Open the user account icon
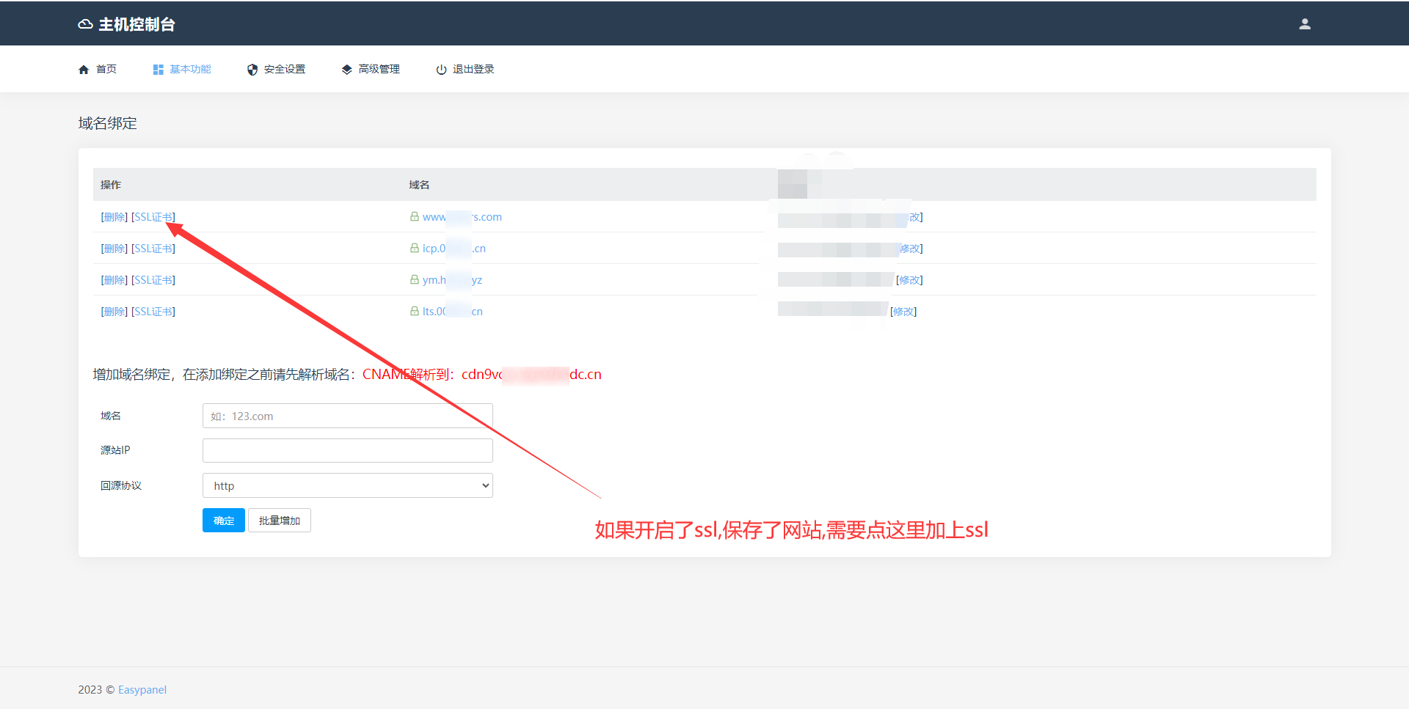This screenshot has height=709, width=1409. tap(1304, 24)
